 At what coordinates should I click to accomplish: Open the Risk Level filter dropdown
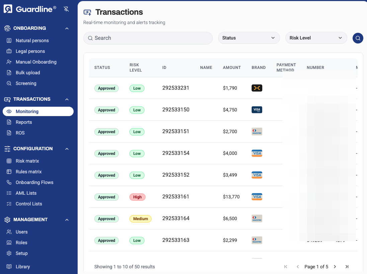pos(316,38)
